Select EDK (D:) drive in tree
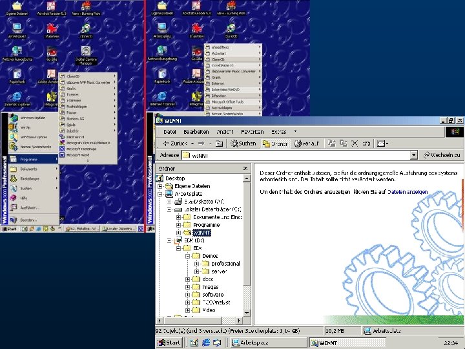465x349 pixels. tap(194, 240)
